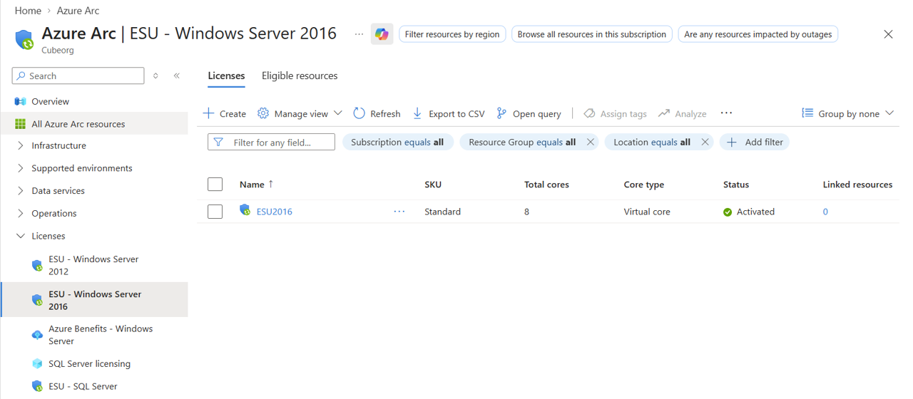
Task: Open the Manage view dropdown arrow
Action: pyautogui.click(x=338, y=113)
